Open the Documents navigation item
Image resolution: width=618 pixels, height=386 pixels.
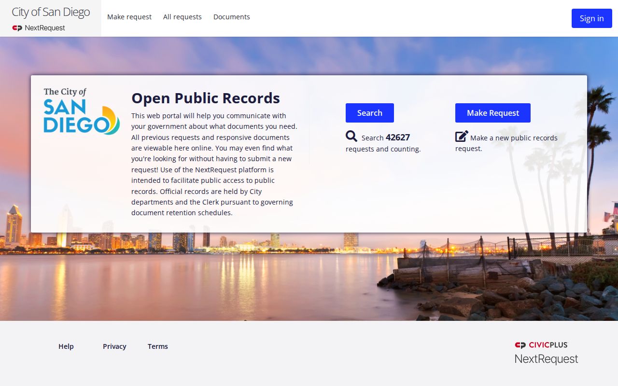(x=232, y=17)
